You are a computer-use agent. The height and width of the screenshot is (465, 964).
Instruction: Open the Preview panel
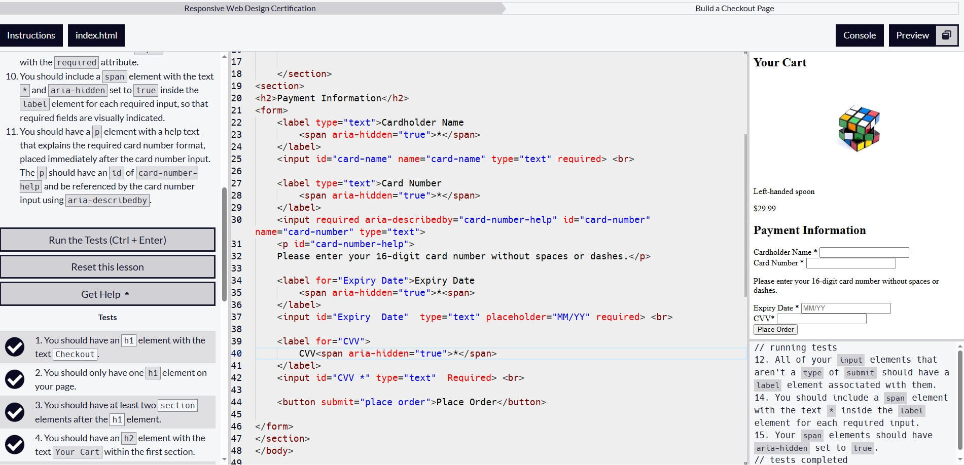(x=911, y=35)
